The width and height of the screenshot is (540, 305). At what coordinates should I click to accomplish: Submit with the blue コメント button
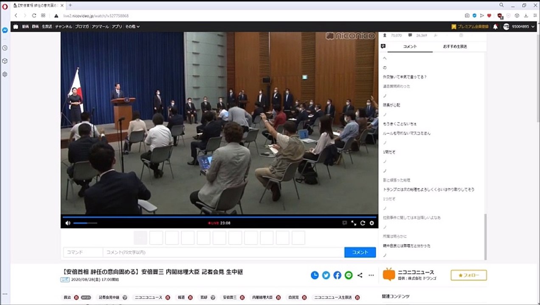(360, 252)
